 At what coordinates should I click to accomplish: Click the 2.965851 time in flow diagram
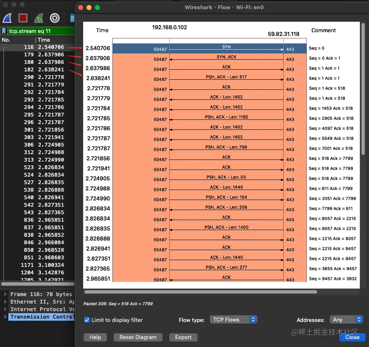[98, 279]
